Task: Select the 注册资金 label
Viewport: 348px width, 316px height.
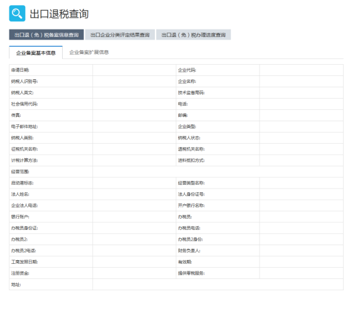Action: pyautogui.click(x=20, y=273)
